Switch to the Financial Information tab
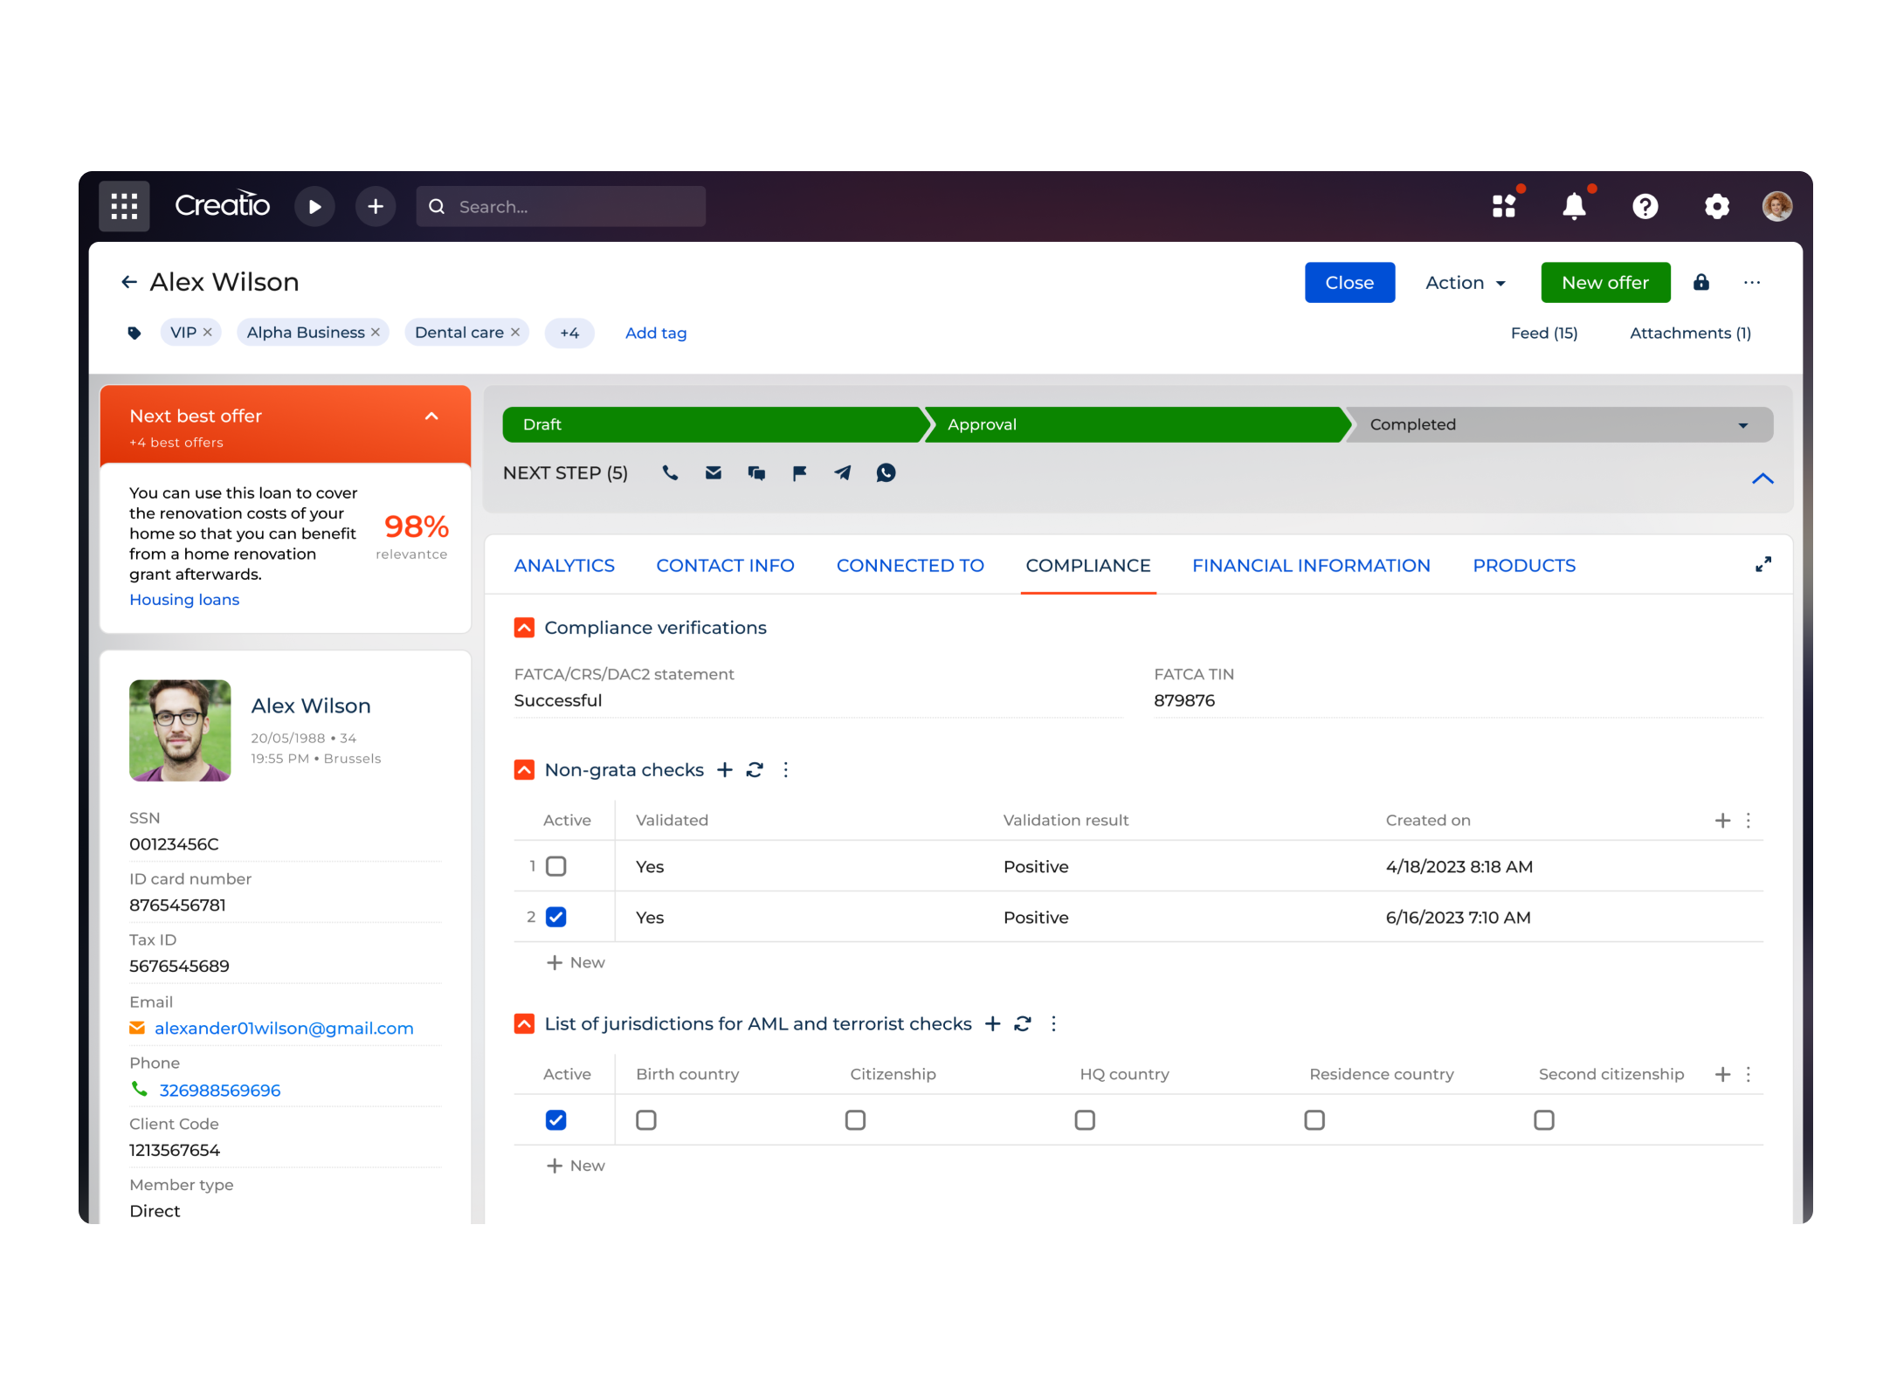 [x=1311, y=565]
